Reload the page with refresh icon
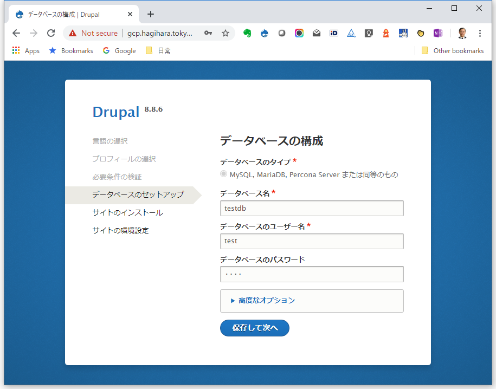Image resolution: width=496 pixels, height=389 pixels. point(51,33)
